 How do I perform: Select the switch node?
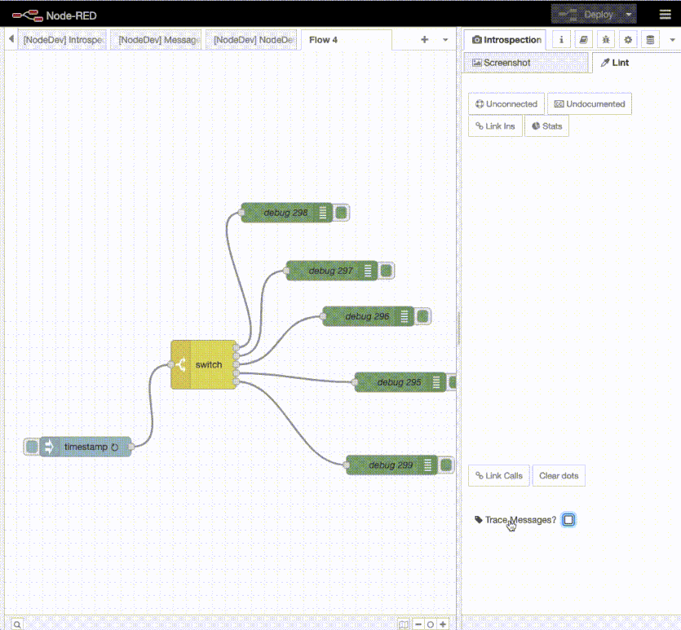click(x=203, y=364)
